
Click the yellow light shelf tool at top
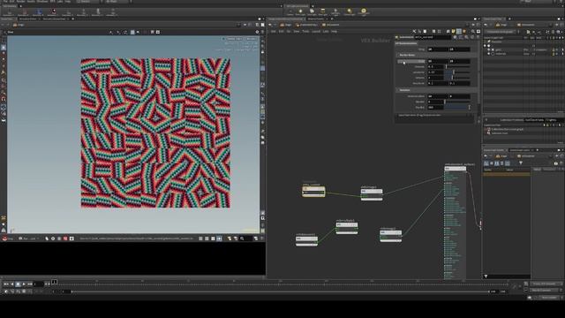363,11
